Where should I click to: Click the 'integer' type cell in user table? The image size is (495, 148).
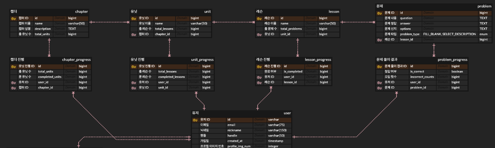[273, 146]
